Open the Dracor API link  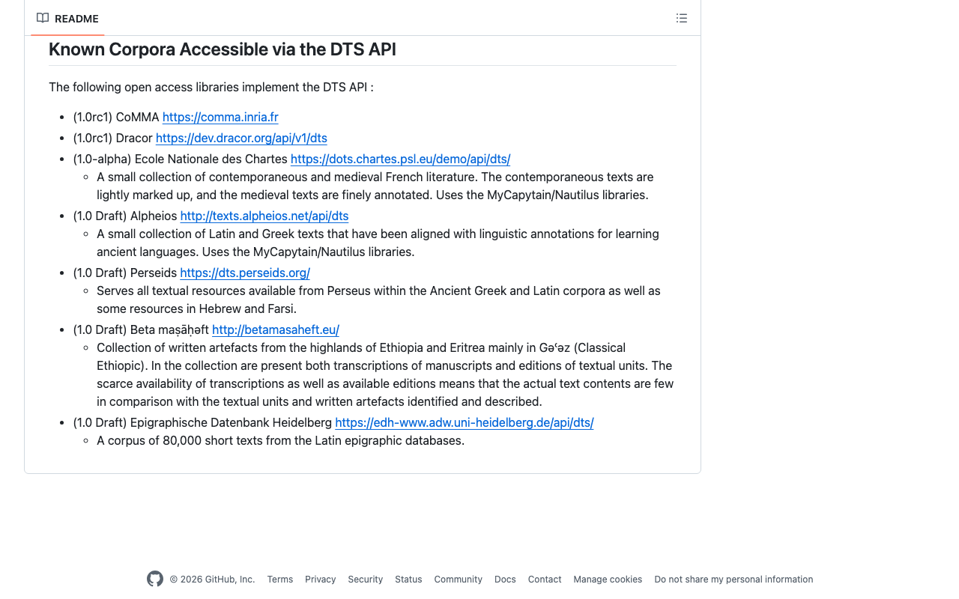click(x=241, y=138)
